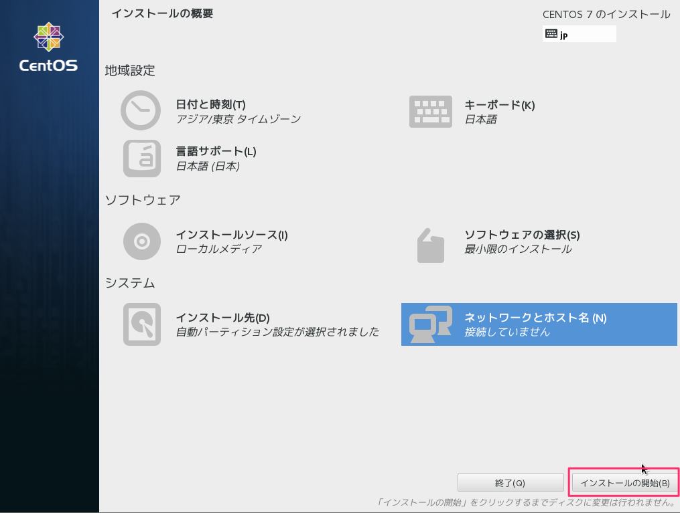This screenshot has width=680, height=513.
Task: Click the ローカルメディア status text
Action: (x=219, y=249)
